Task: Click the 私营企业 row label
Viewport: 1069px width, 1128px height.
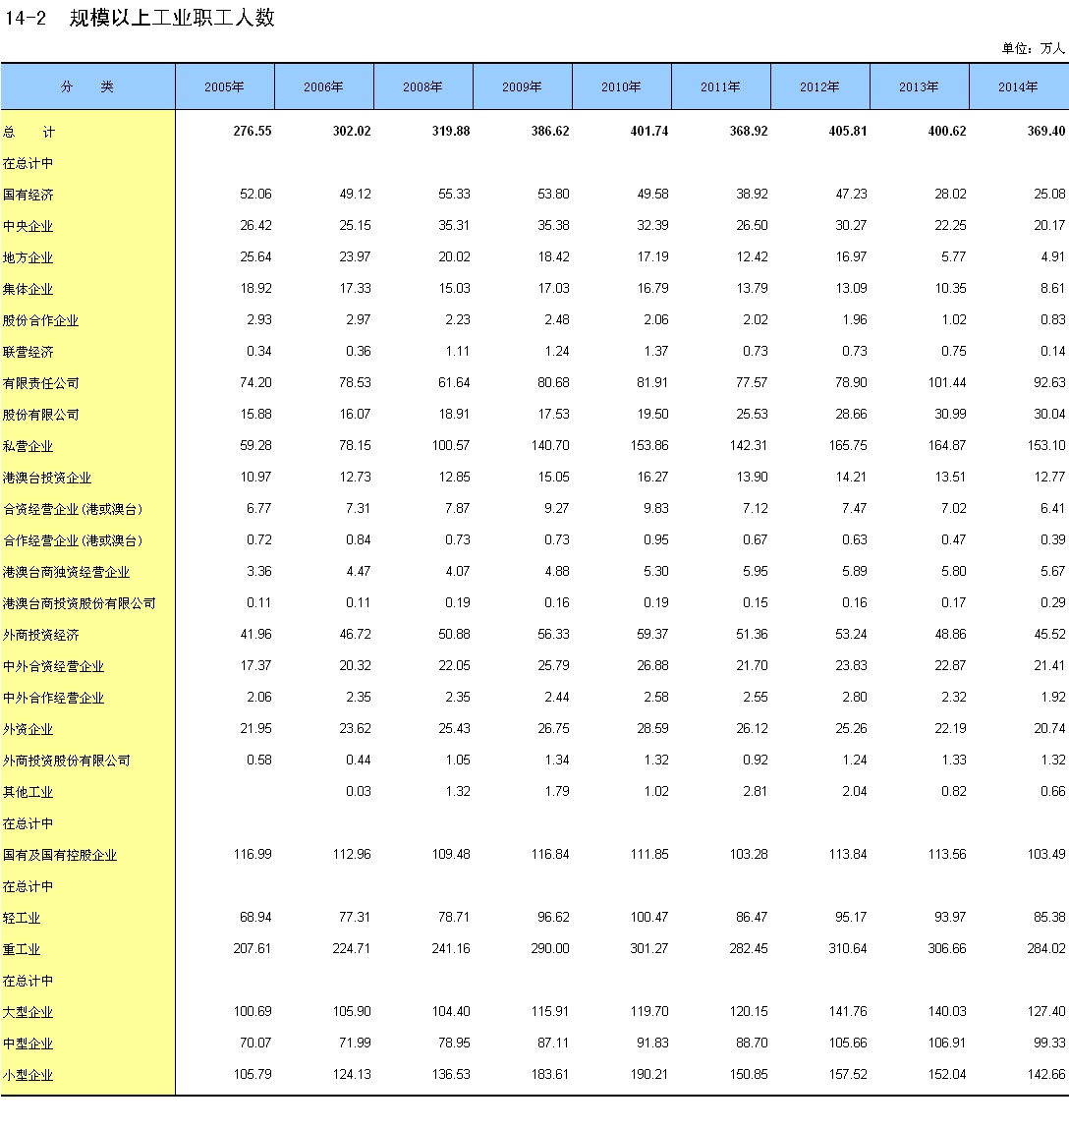Action: pyautogui.click(x=28, y=446)
